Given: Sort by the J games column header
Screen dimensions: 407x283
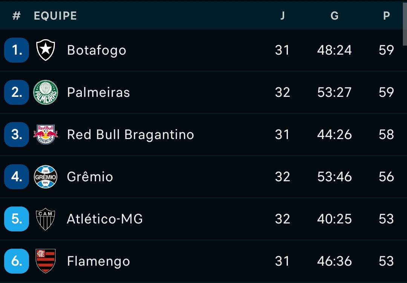Looking at the screenshot, I should (282, 16).
